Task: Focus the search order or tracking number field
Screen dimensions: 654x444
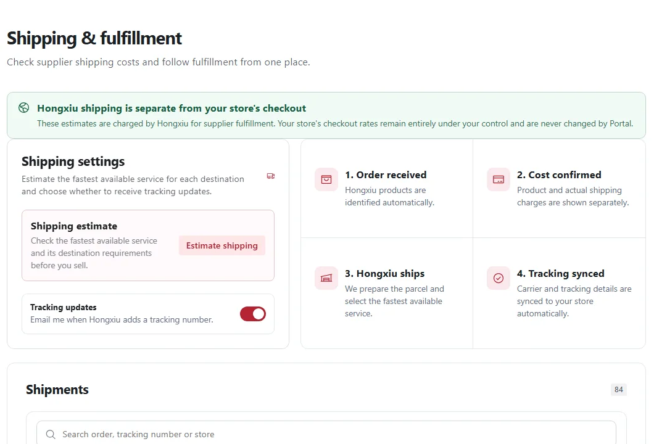Action: 326,434
